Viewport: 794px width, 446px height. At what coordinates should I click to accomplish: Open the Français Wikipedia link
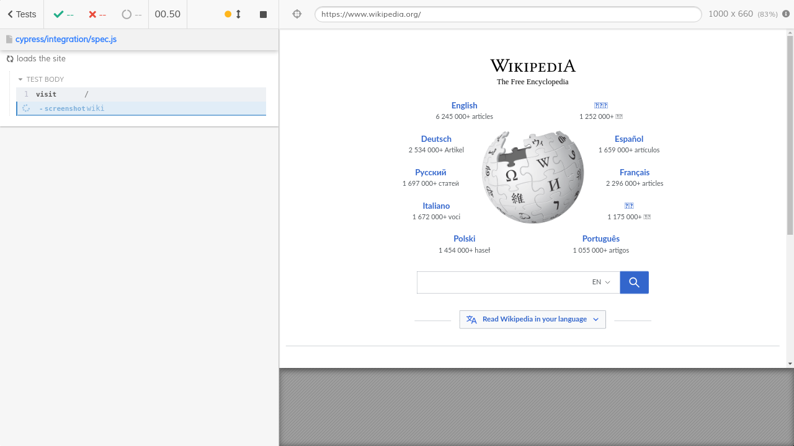tap(635, 172)
